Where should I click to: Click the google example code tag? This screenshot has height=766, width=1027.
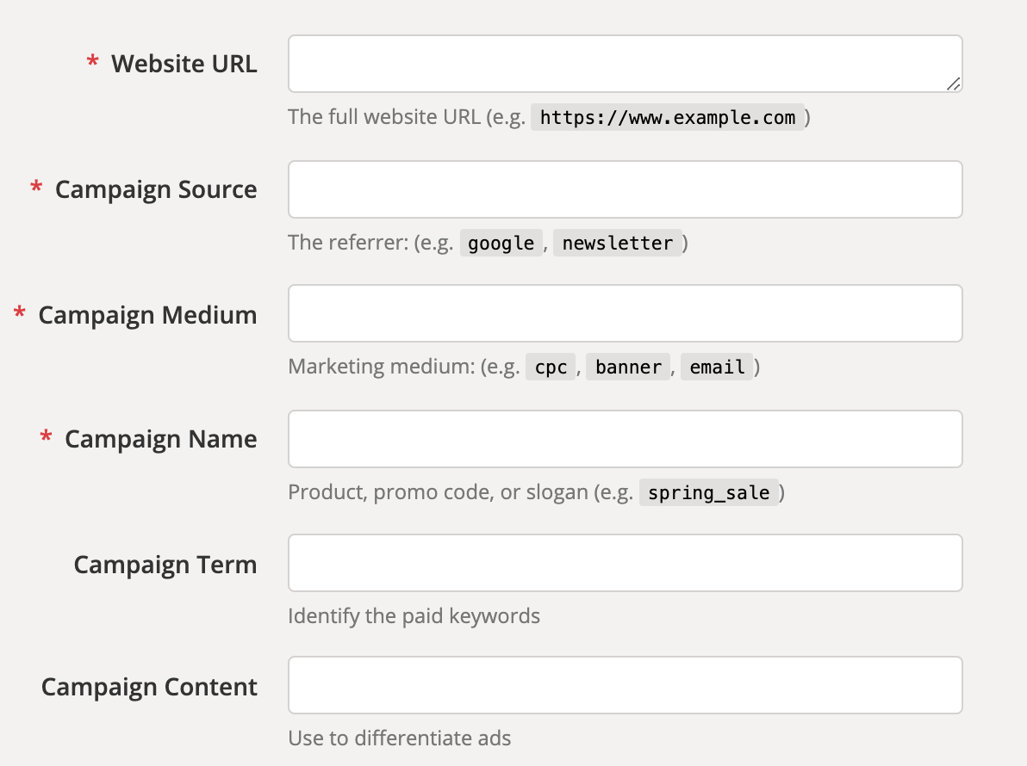coord(501,244)
